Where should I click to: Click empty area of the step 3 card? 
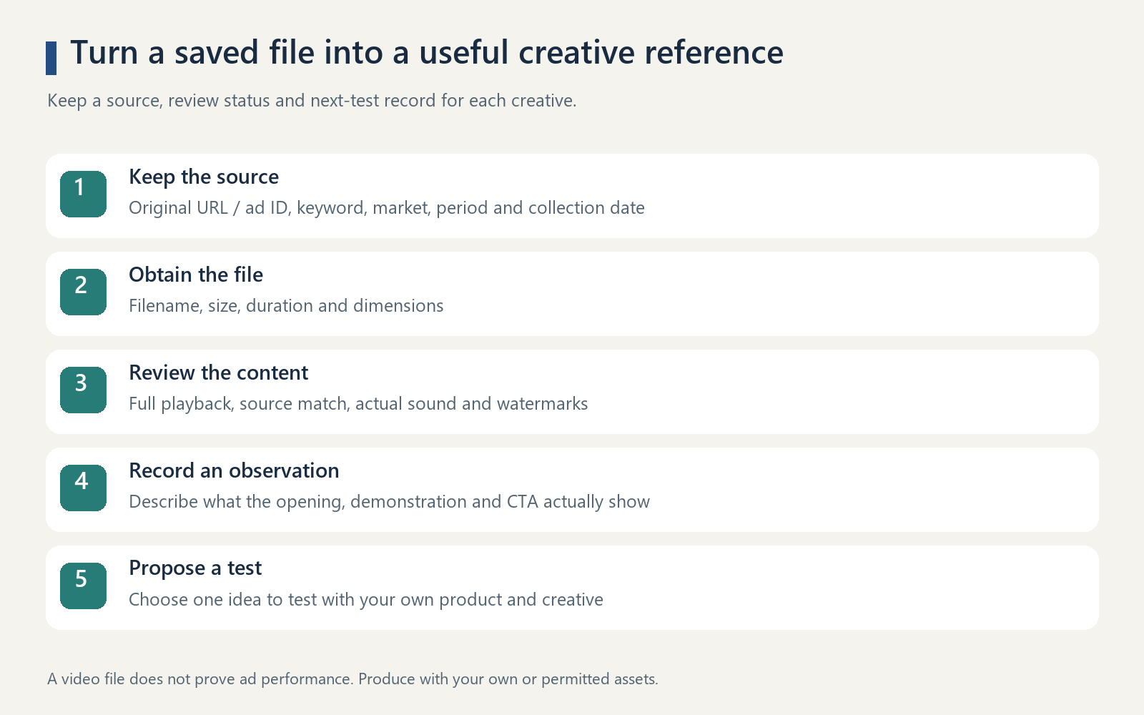(844, 392)
